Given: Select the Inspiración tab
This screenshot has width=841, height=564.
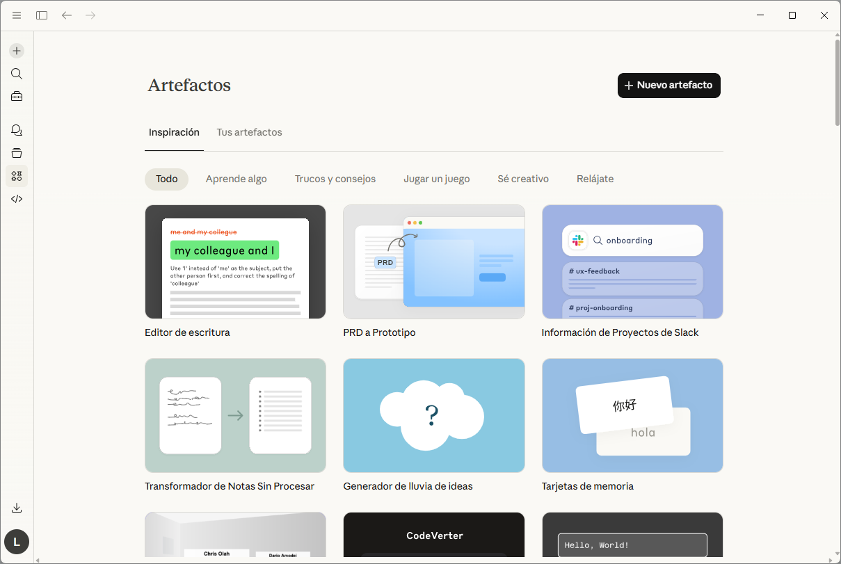Looking at the screenshot, I should pyautogui.click(x=174, y=132).
